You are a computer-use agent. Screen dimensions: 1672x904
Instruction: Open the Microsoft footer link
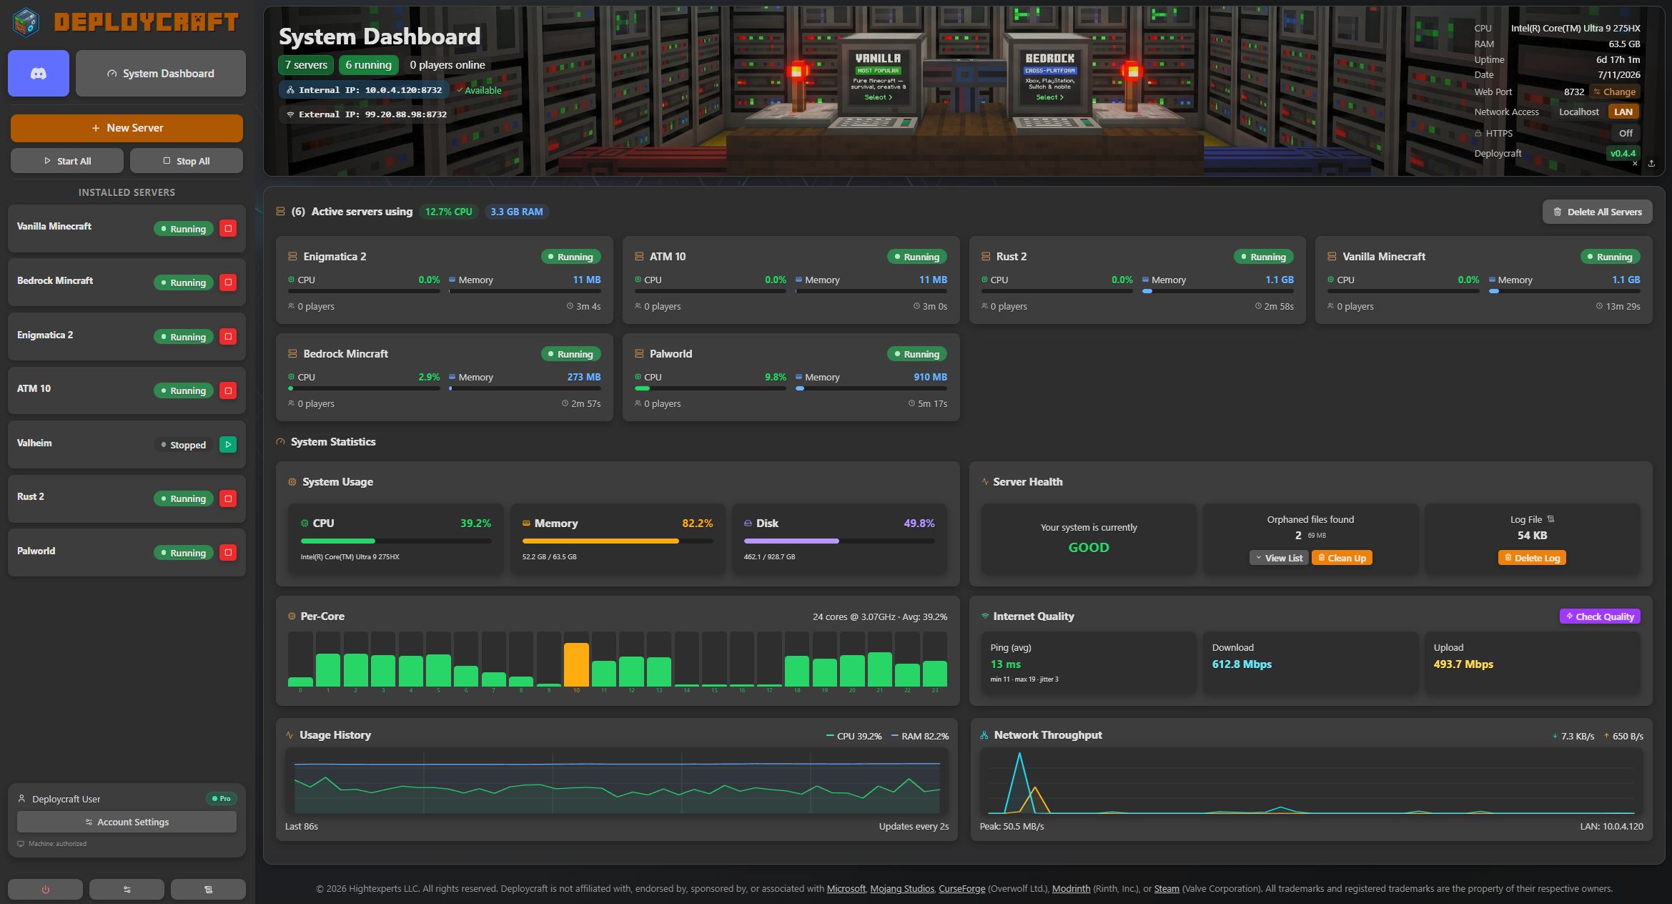[846, 889]
